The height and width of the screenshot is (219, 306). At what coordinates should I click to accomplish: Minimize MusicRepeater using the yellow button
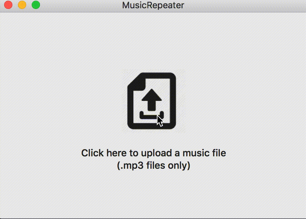(x=22, y=5)
